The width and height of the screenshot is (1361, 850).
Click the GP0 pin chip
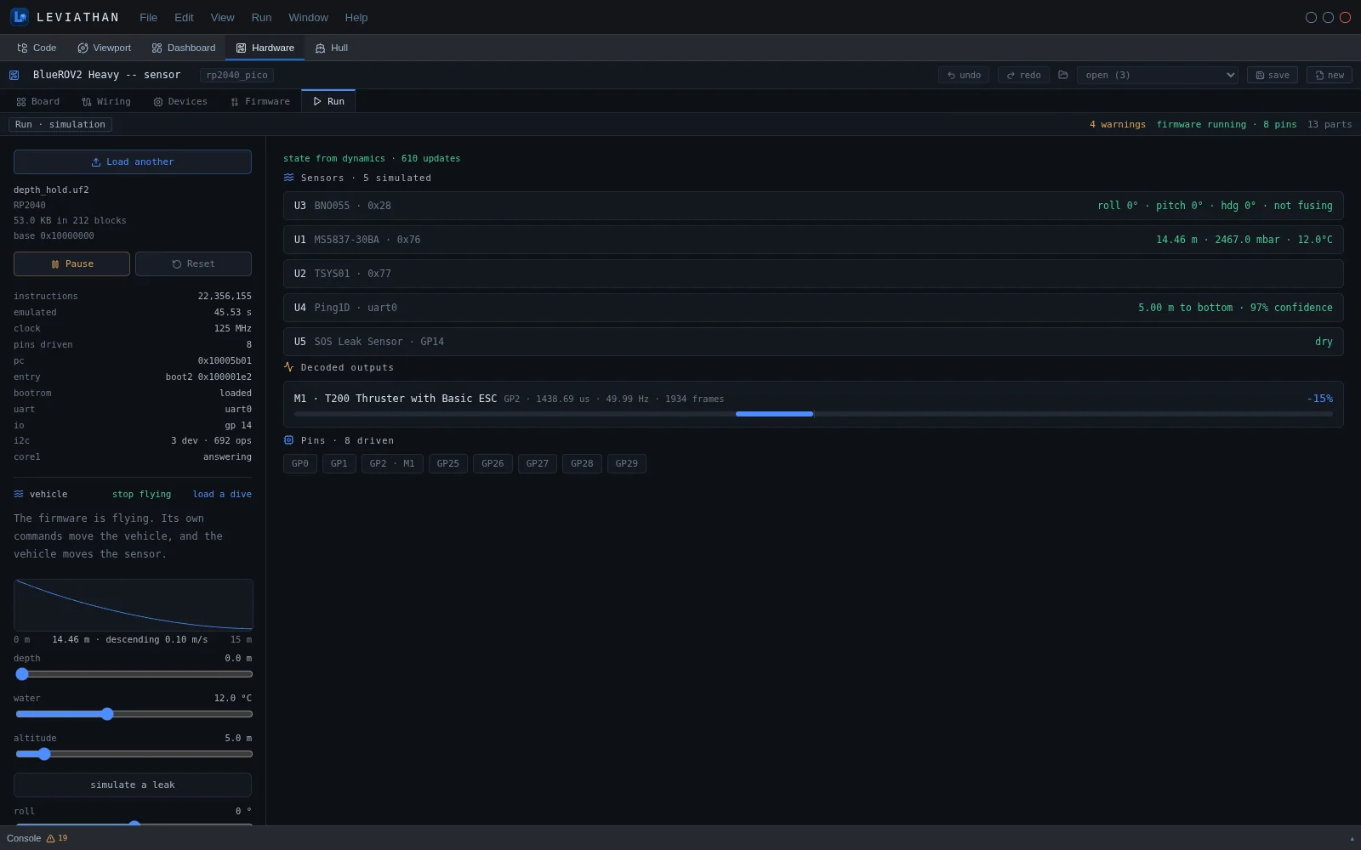click(300, 463)
